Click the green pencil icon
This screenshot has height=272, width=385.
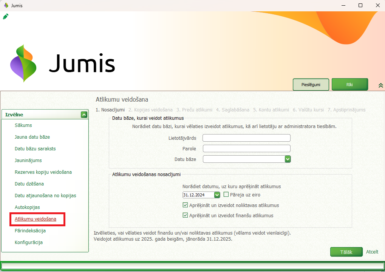(x=6, y=17)
